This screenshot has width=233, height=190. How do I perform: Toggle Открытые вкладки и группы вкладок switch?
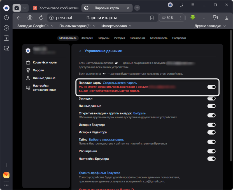[211, 115]
